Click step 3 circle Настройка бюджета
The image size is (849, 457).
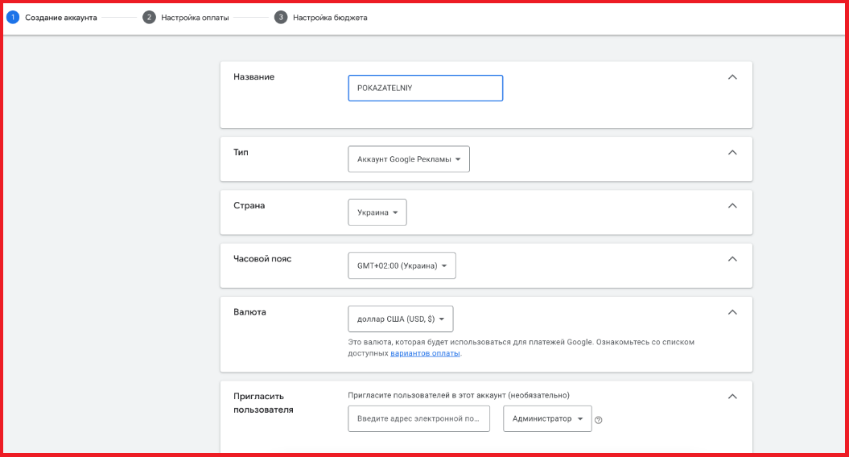(x=281, y=17)
